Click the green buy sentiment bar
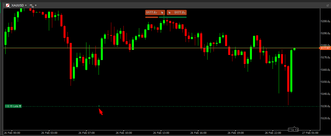This screenshot has width=331, height=136. point(173,17)
